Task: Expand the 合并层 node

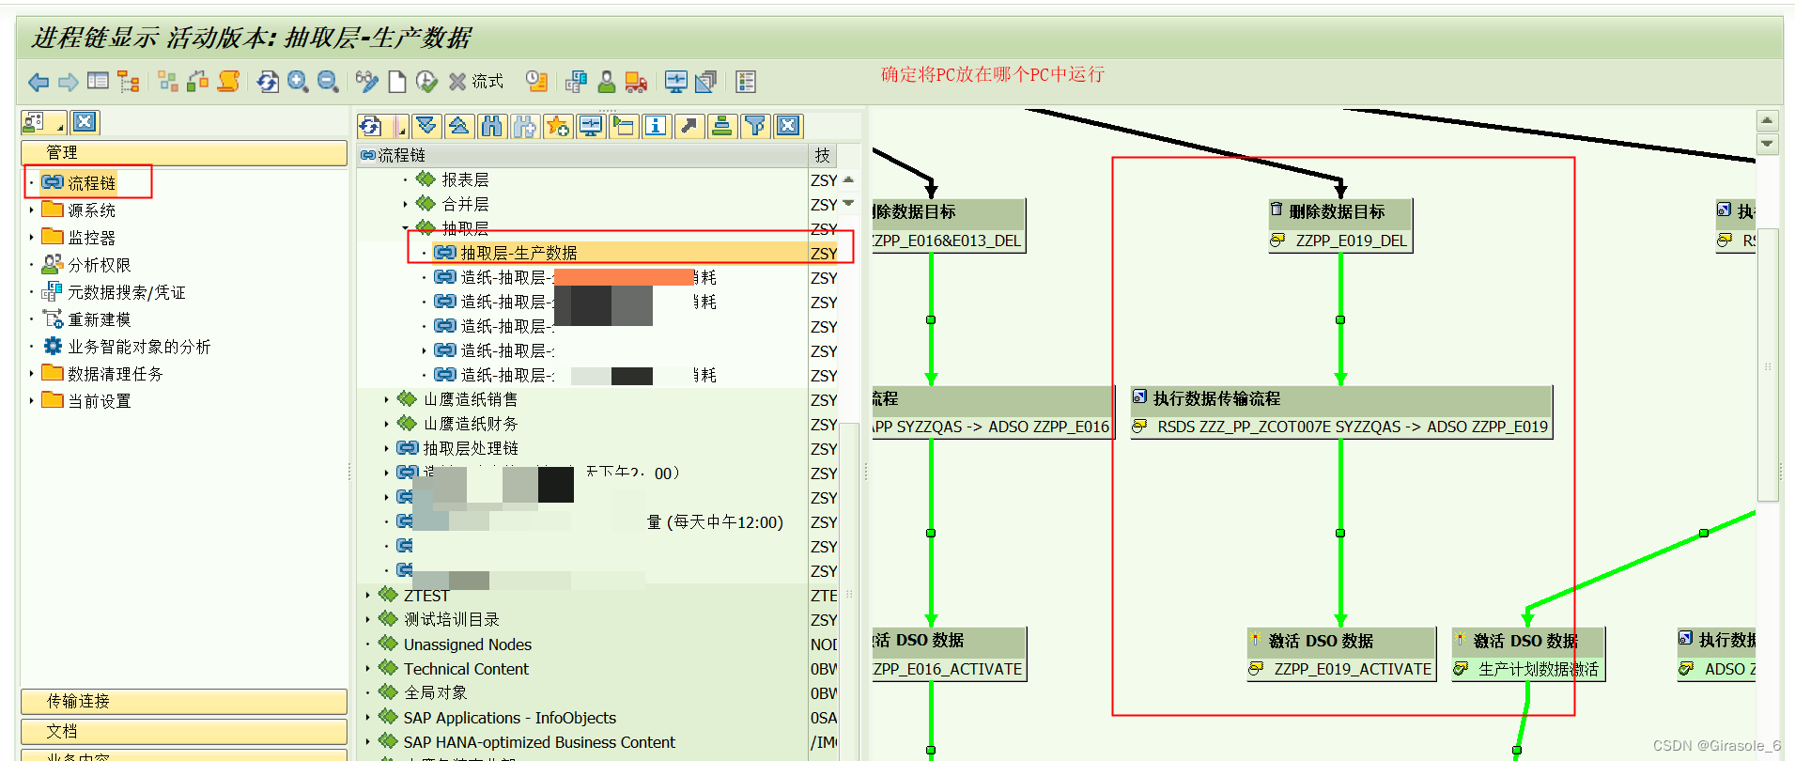Action: [x=406, y=204]
